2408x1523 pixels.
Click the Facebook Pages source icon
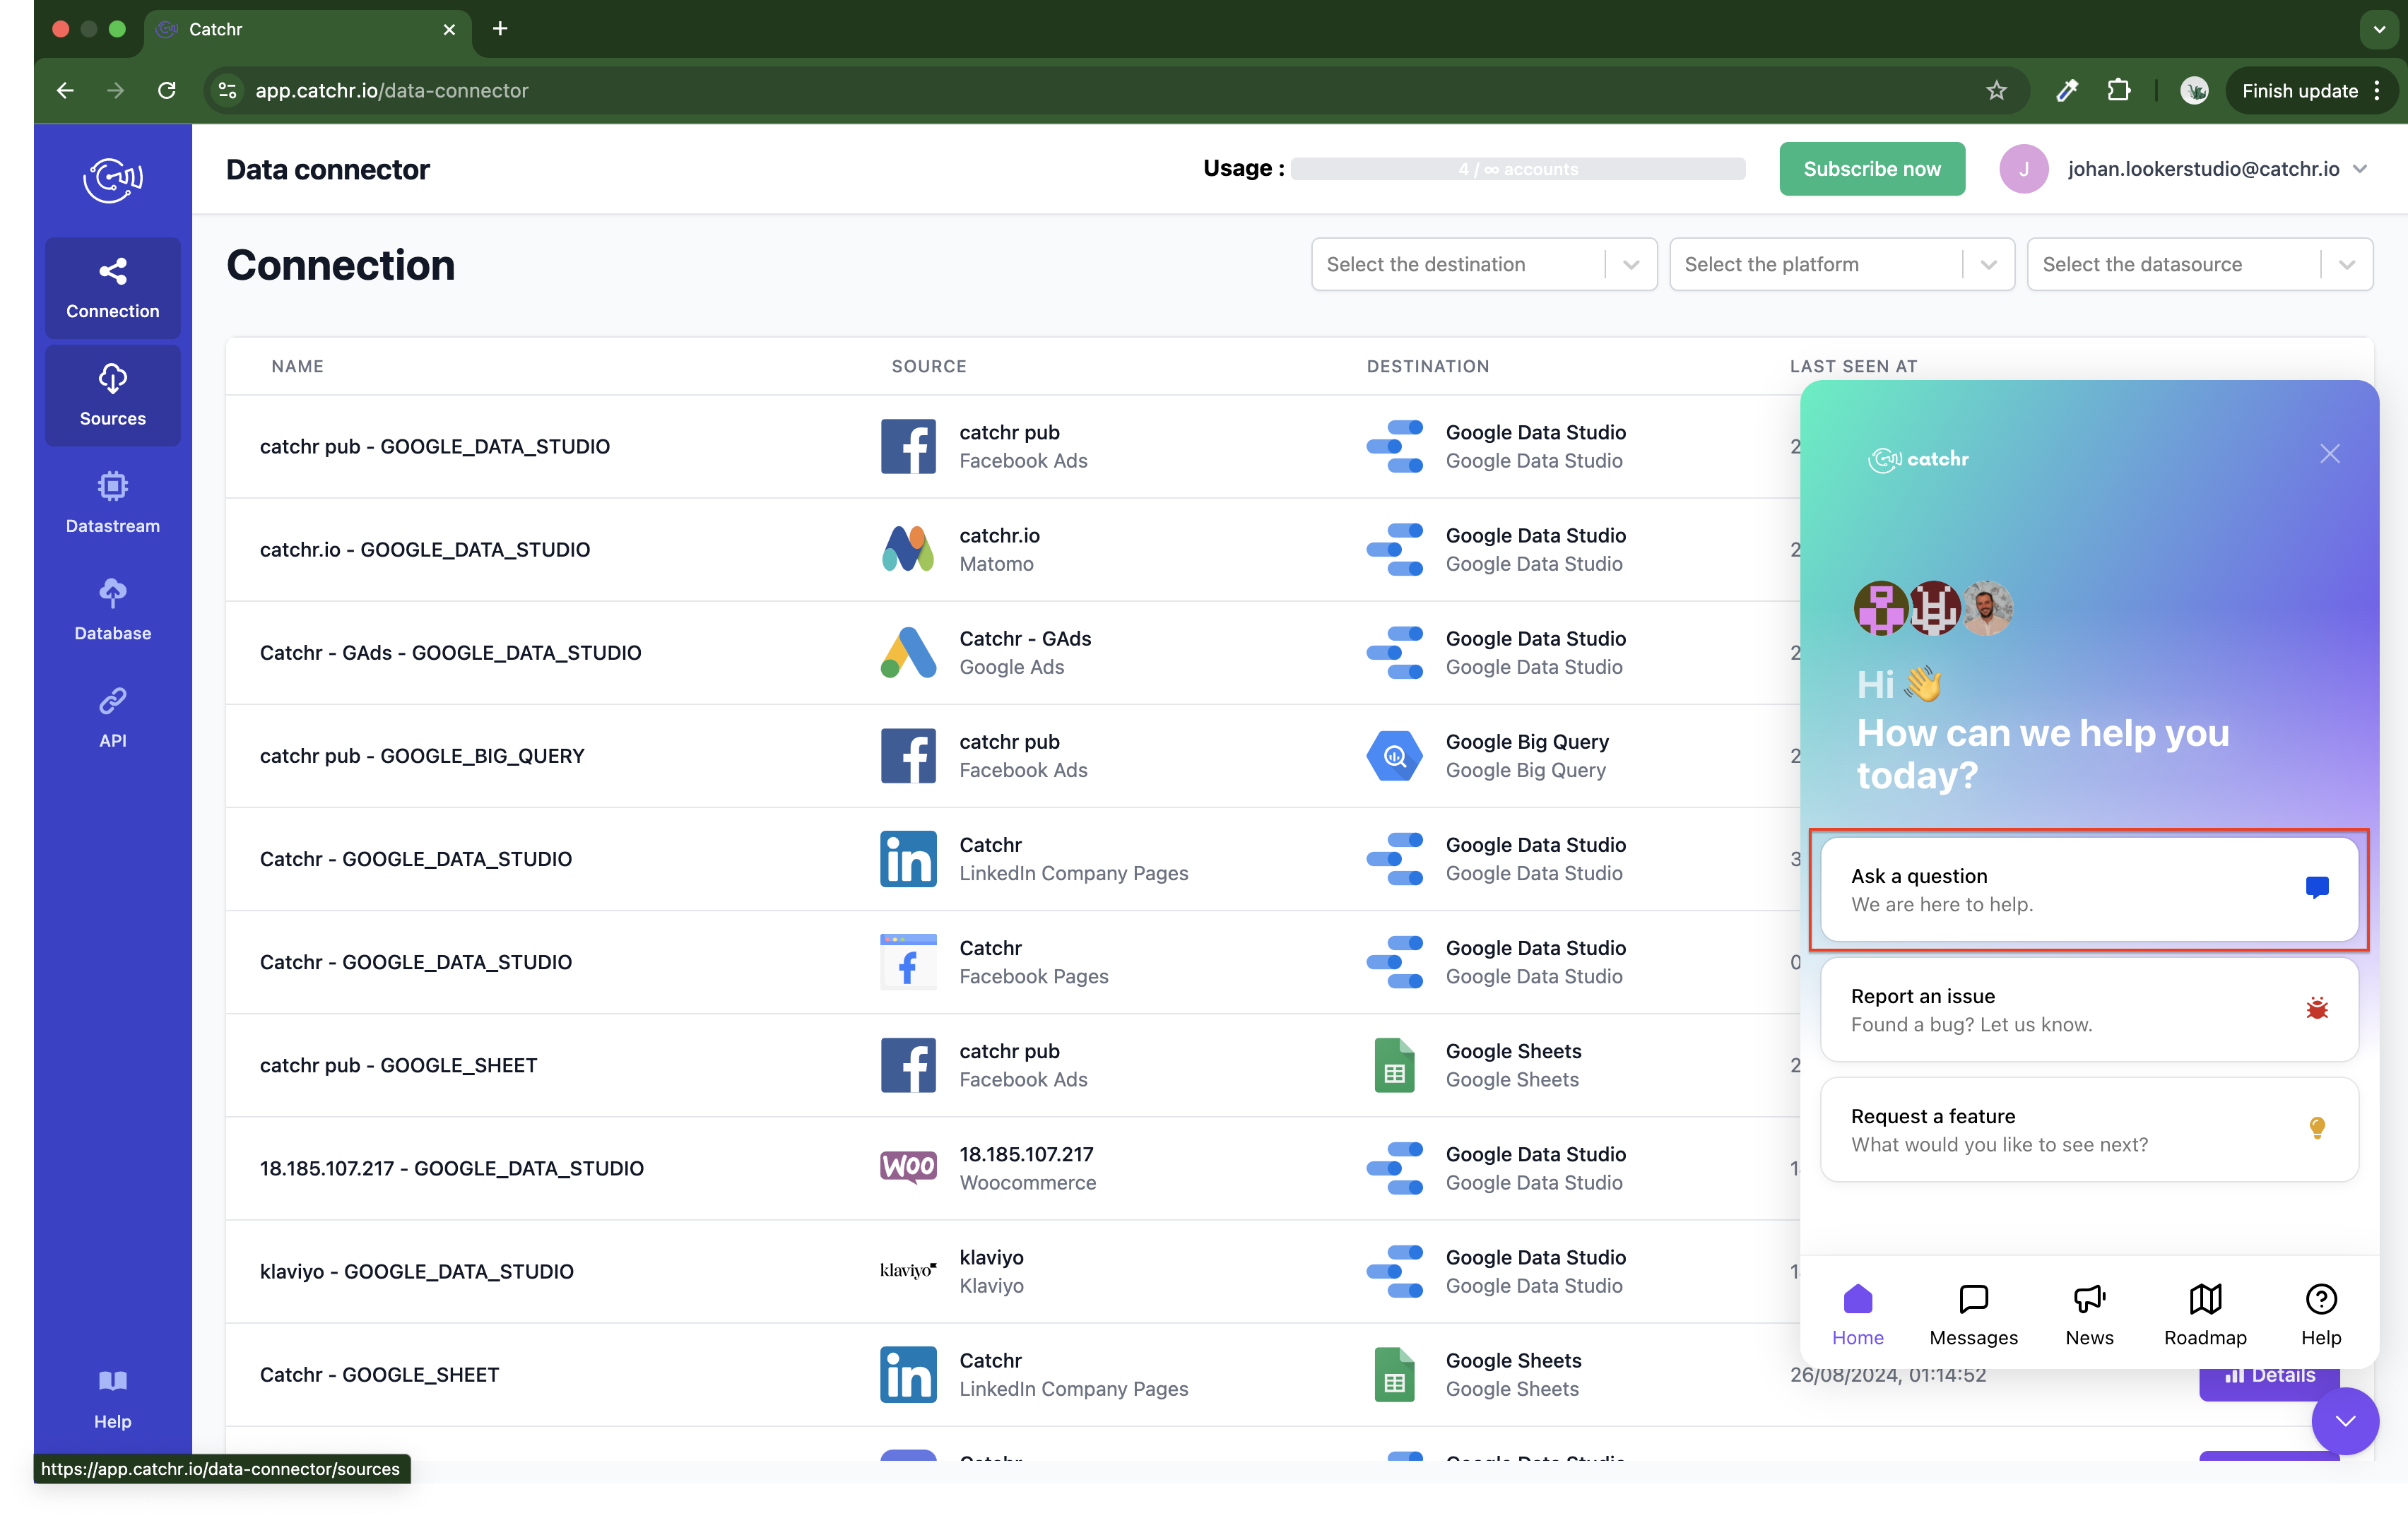(908, 961)
